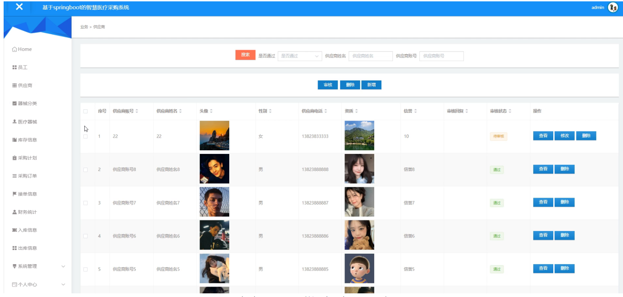The width and height of the screenshot is (623, 297).
Task: Check the box for 供应商账号5 row
Action: tap(85, 270)
